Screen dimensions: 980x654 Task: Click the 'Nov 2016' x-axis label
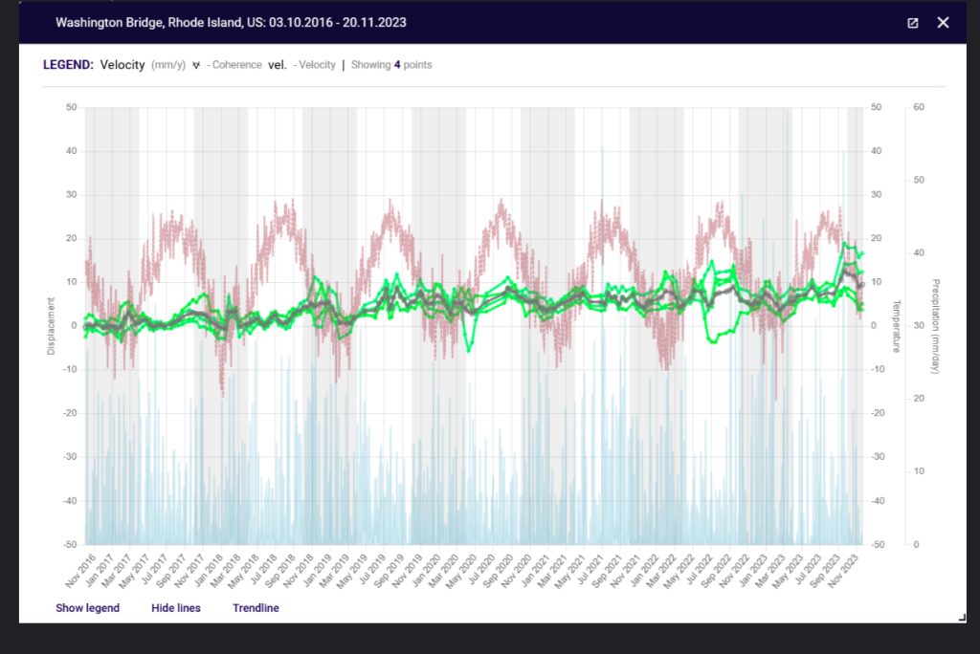coord(81,571)
